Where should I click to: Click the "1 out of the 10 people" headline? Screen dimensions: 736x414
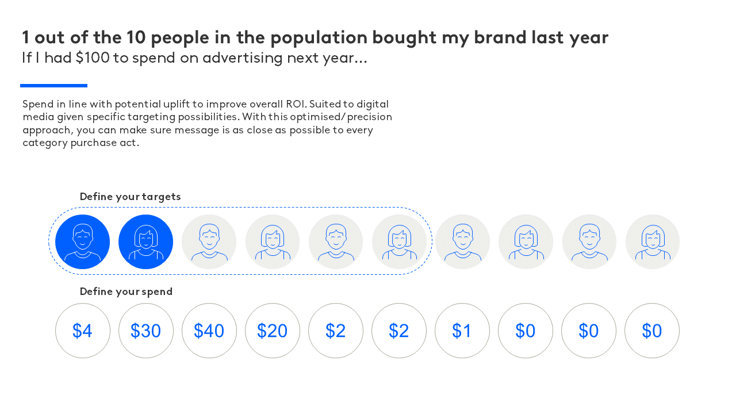pyautogui.click(x=315, y=37)
